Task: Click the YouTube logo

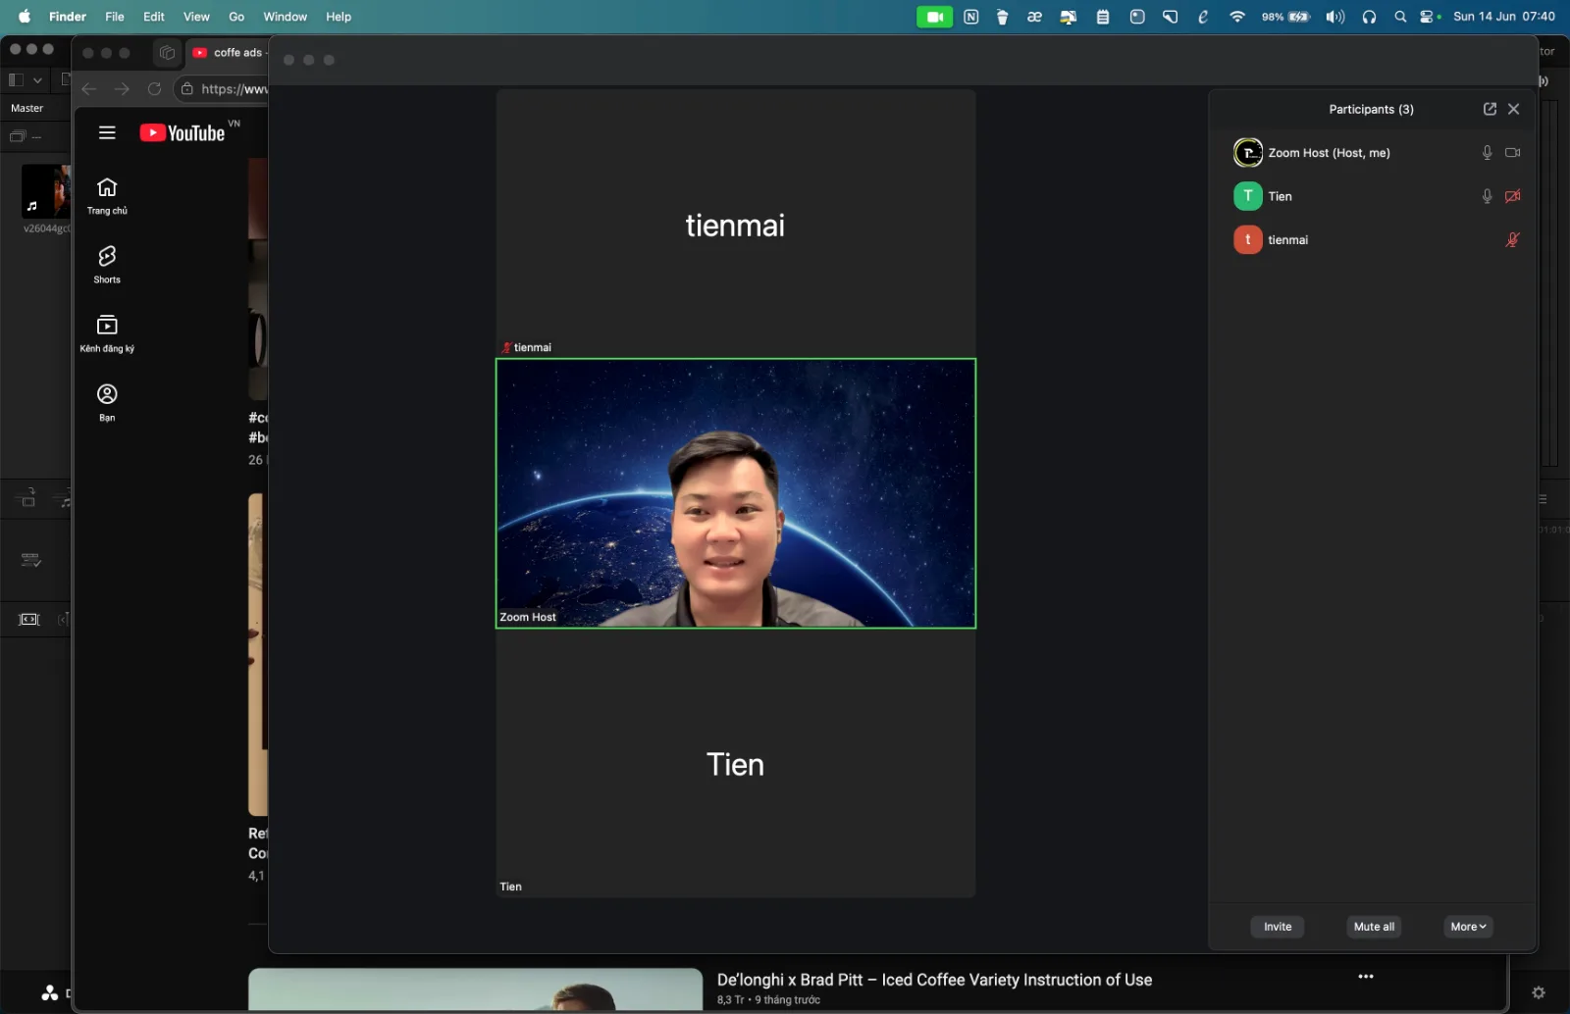Action: [x=183, y=132]
